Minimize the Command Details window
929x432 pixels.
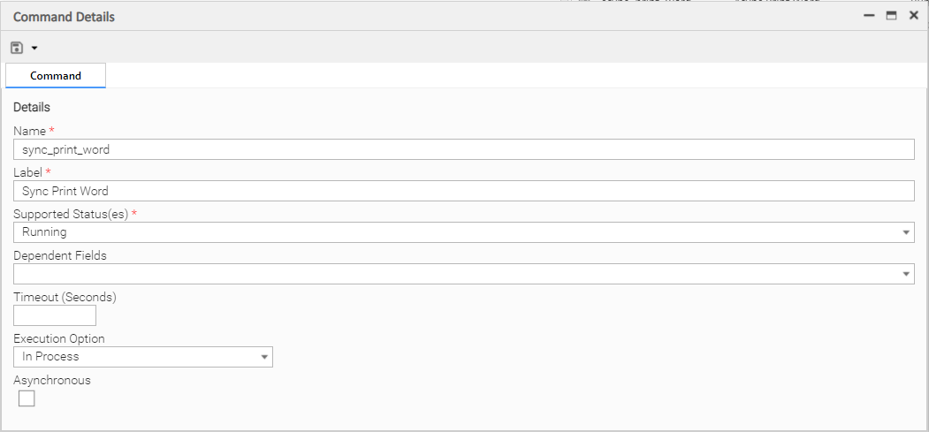(869, 16)
